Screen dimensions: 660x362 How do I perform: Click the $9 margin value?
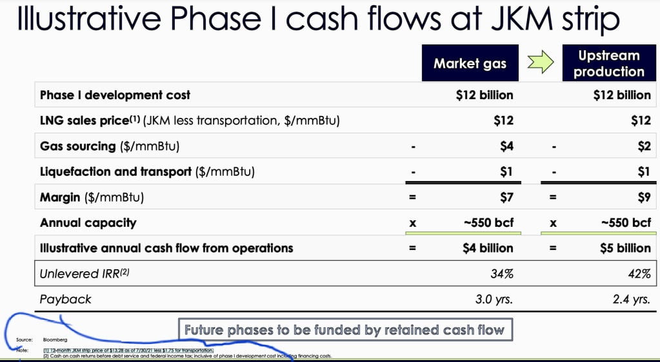coord(643,197)
